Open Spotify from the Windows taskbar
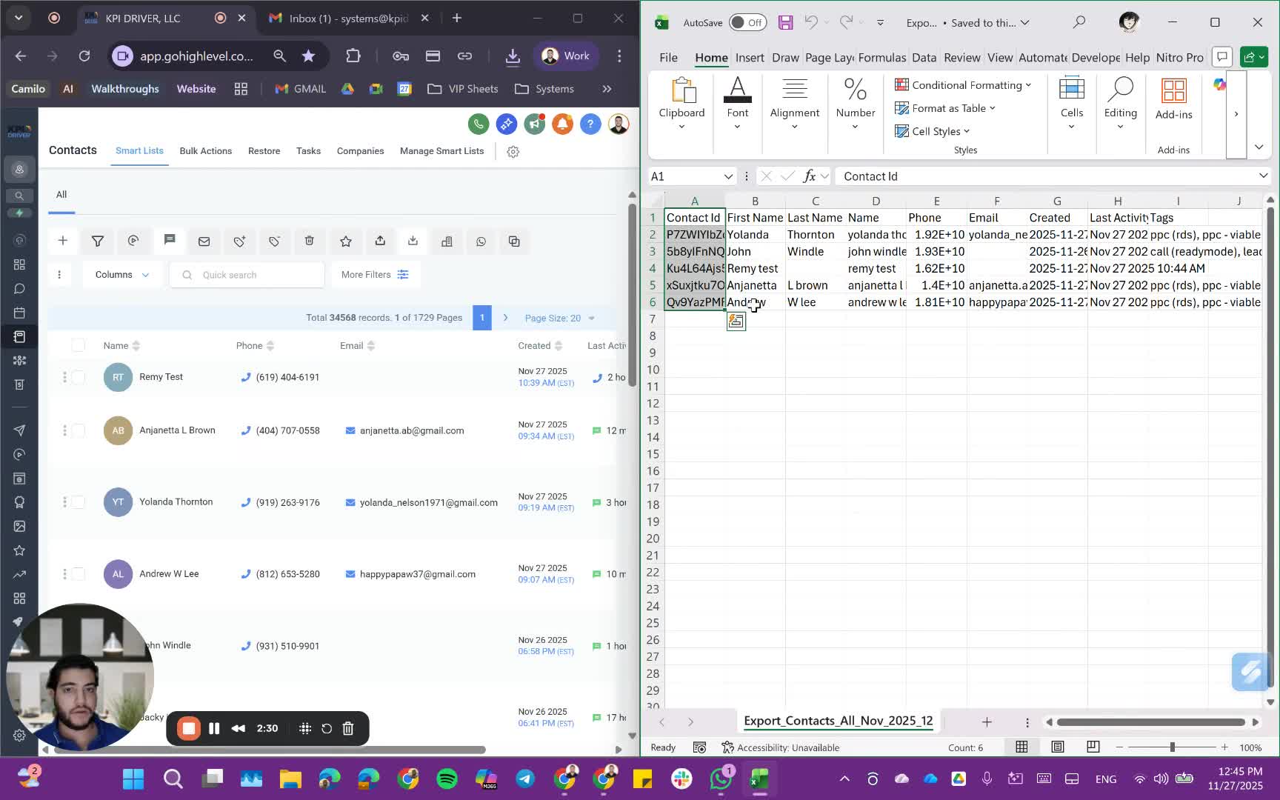 [x=447, y=779]
